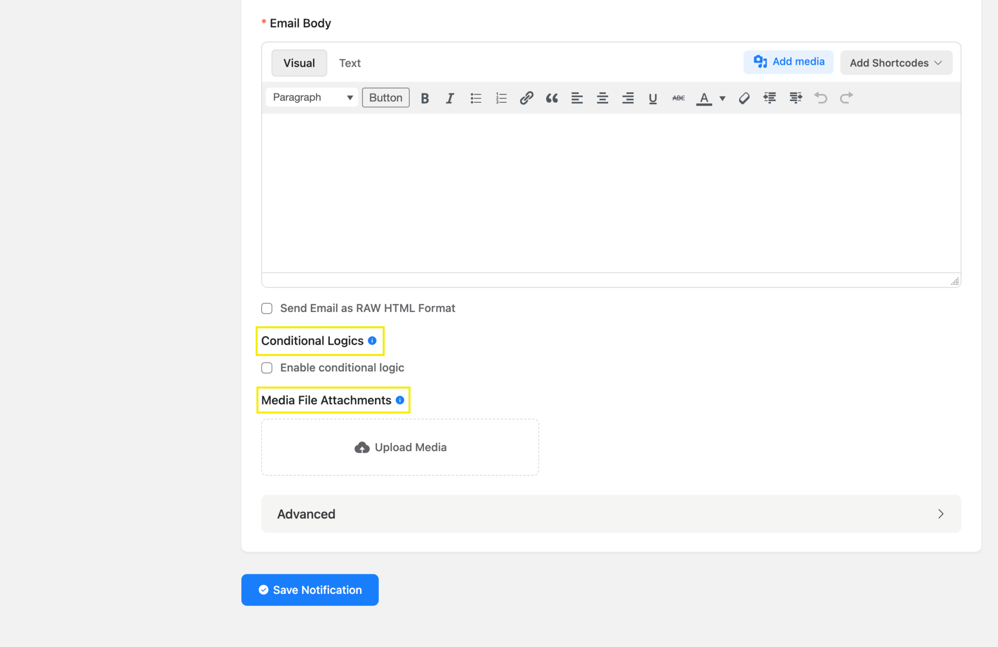The height and width of the screenshot is (647, 998).
Task: Insert a hyperlink in the email body
Action: click(x=526, y=98)
